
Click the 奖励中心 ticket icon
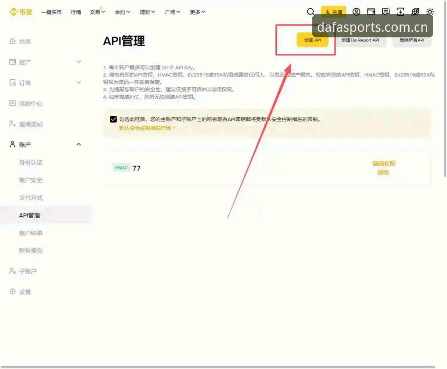click(x=12, y=103)
